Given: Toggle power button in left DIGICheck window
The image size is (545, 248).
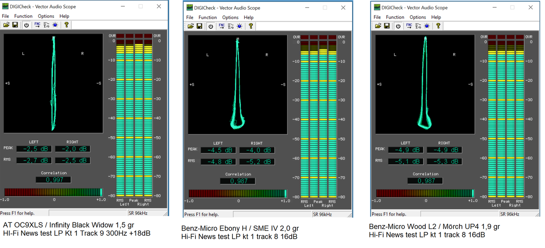Looking at the screenshot, I should 26,25.
